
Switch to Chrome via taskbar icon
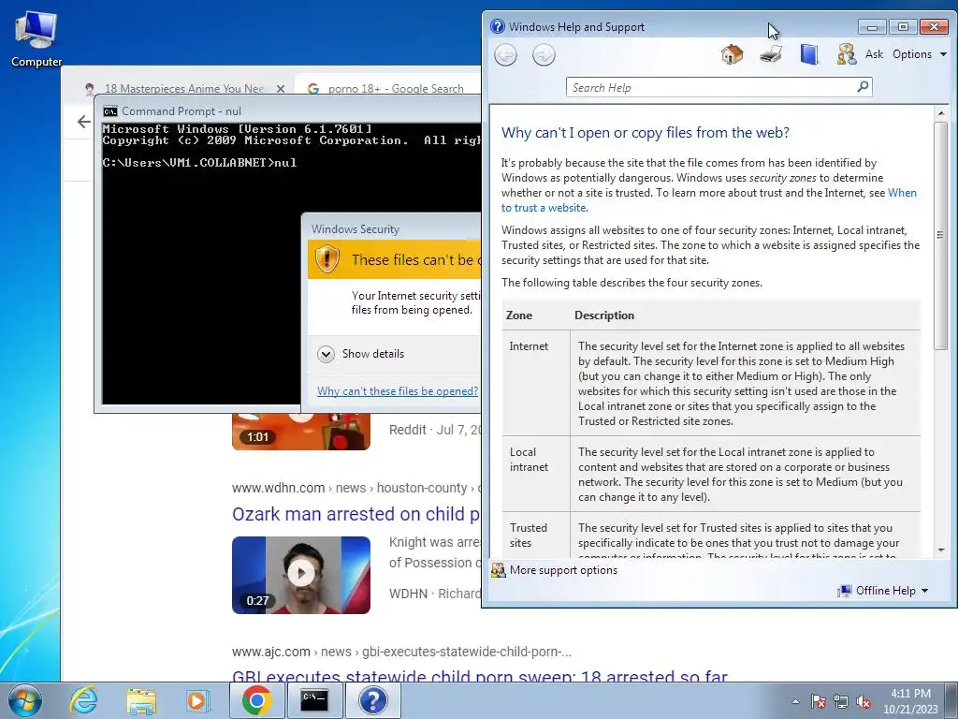[256, 700]
